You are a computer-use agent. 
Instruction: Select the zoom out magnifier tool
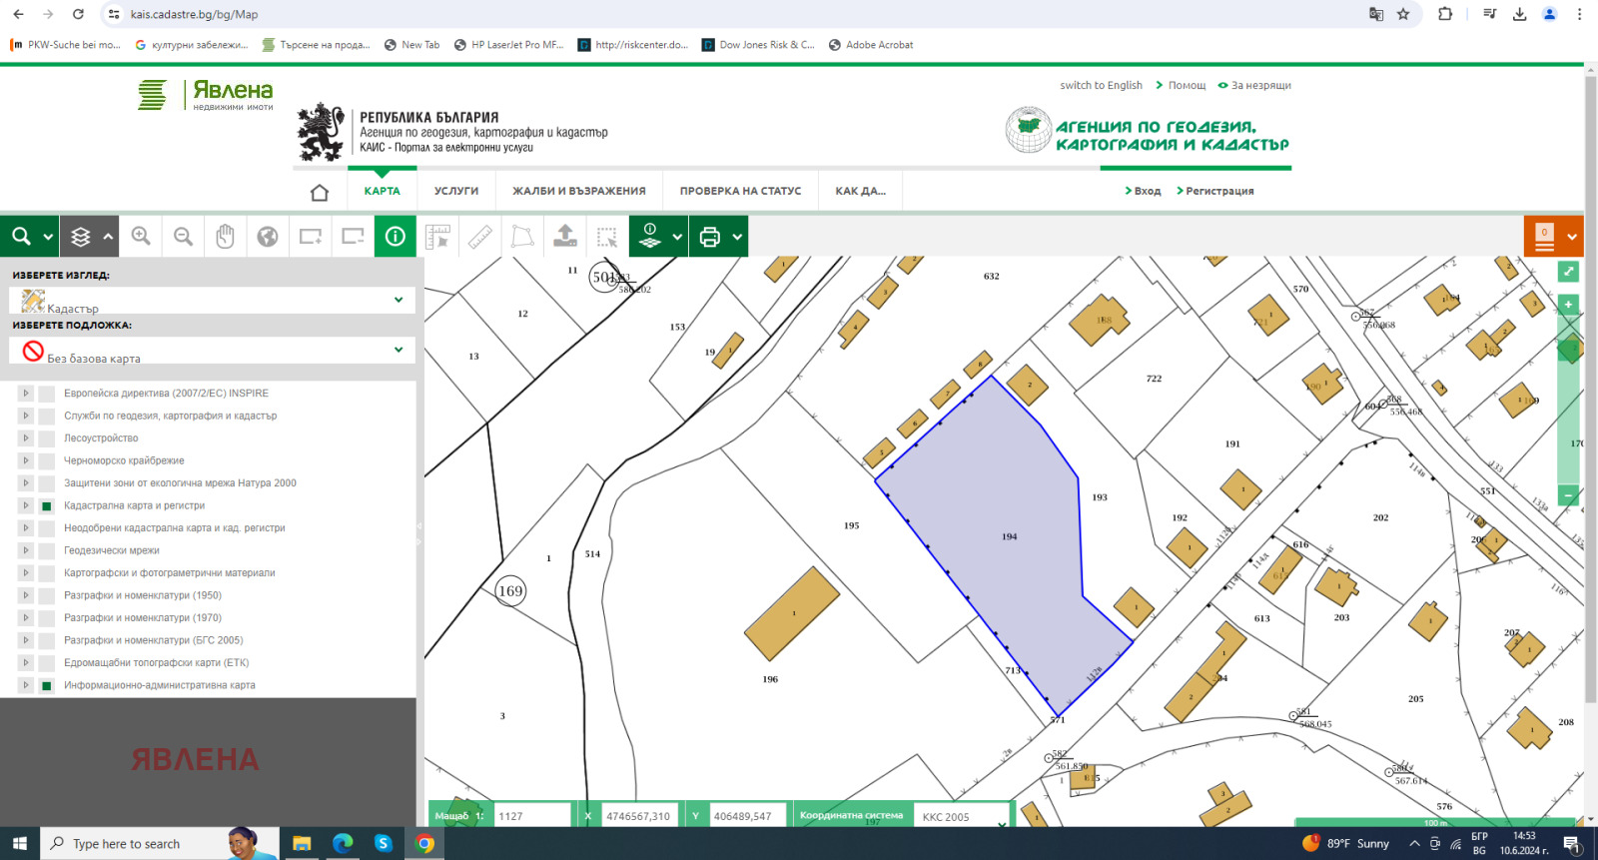(x=183, y=237)
